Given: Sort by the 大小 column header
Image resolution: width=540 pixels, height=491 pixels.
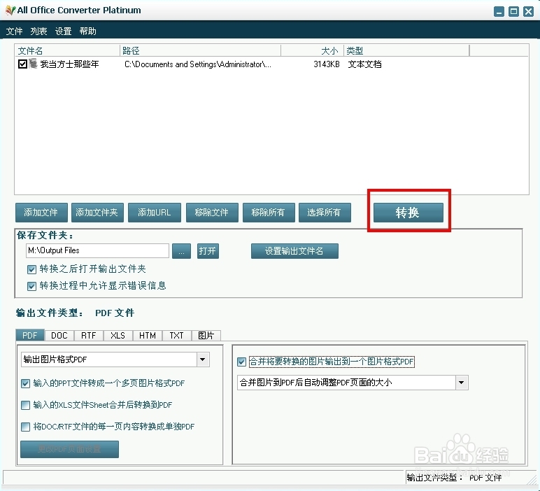Looking at the screenshot, I should point(313,51).
